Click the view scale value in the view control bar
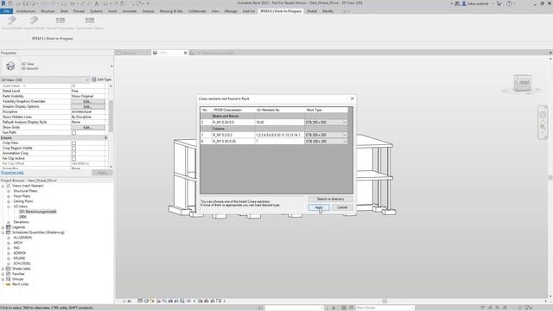Viewport: 553px width, 311px height. pyautogui.click(x=127, y=301)
